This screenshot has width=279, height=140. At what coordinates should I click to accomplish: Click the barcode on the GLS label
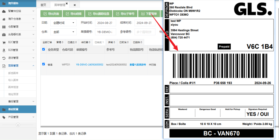tap(220, 66)
